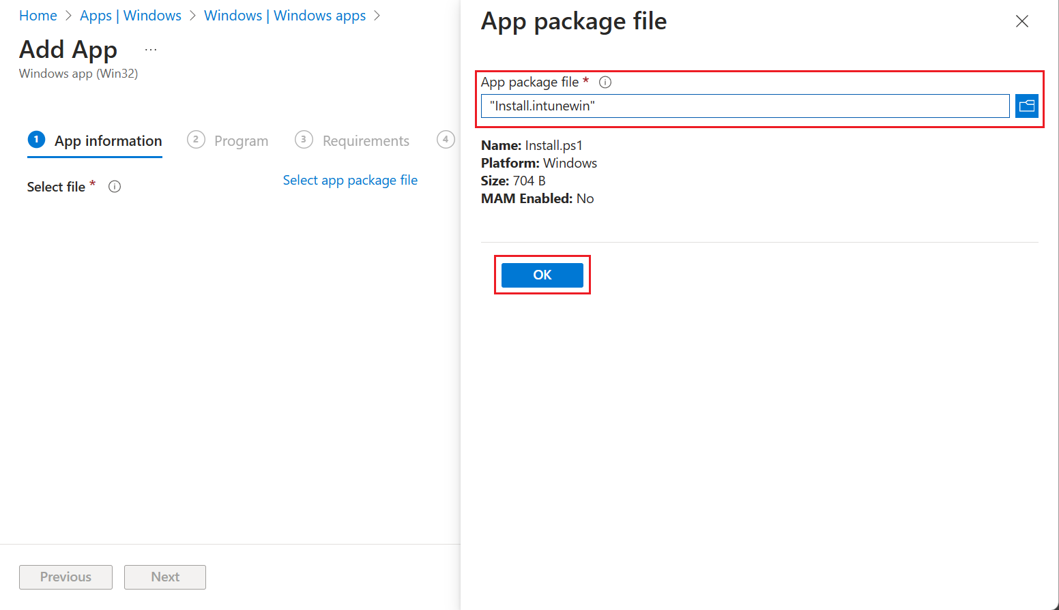Switch to the Requirements tab
This screenshot has width=1059, height=610.
[366, 140]
